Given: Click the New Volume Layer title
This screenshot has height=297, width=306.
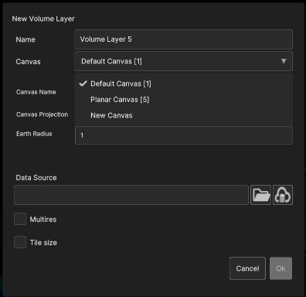Looking at the screenshot, I should (43, 19).
